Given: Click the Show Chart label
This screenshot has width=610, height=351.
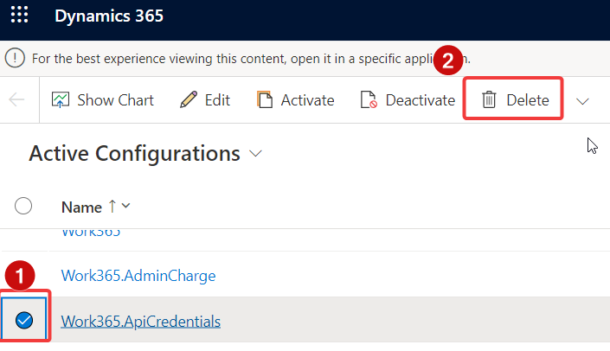Looking at the screenshot, I should 116,100.
